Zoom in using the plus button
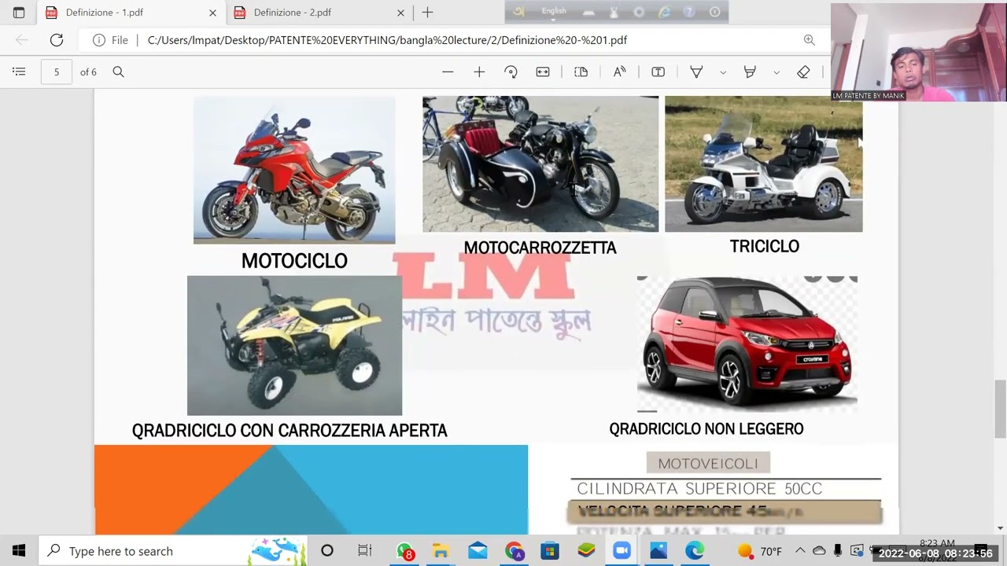 [x=479, y=72]
